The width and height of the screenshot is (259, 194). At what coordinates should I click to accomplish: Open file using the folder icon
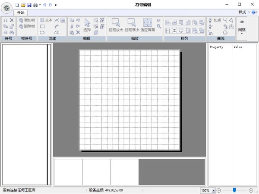(x=23, y=5)
